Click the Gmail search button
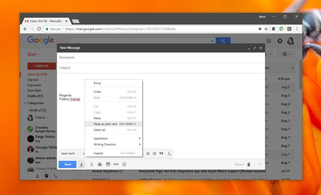The image size is (321, 195). [223, 41]
